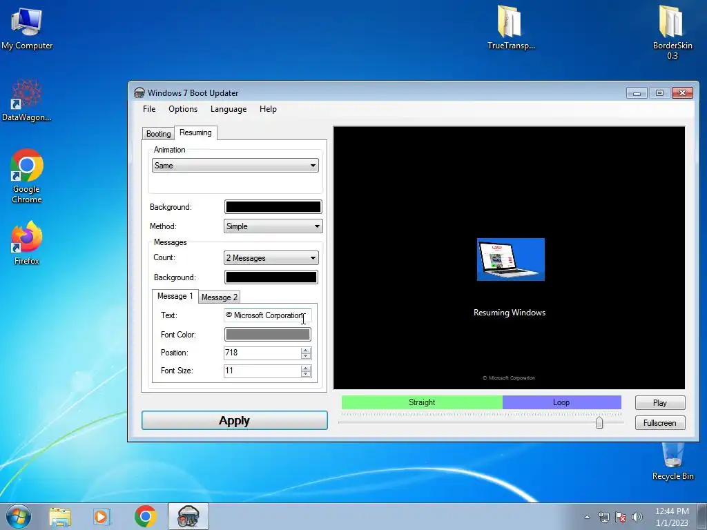Click the Font Size value field 11
This screenshot has width=707, height=530.
262,371
